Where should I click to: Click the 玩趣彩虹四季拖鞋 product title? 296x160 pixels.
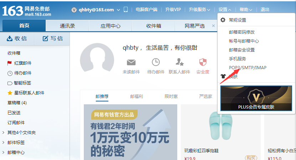tap(201, 151)
